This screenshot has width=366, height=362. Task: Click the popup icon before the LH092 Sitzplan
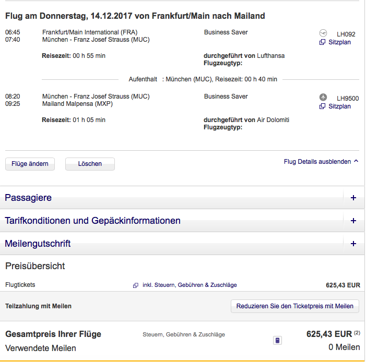pyautogui.click(x=322, y=42)
